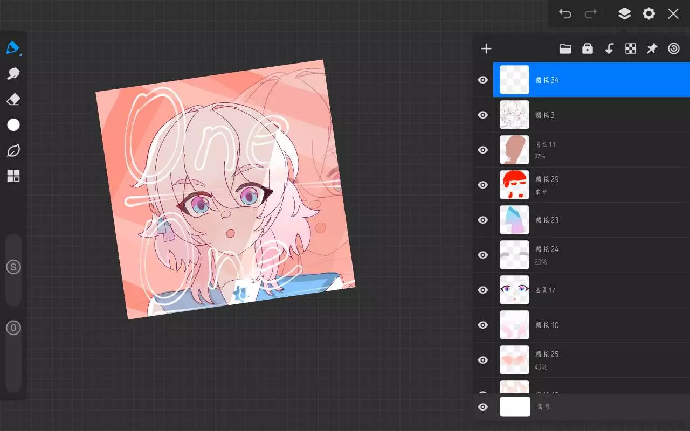This screenshot has width=690, height=431.
Task: Click the layer name 图层 17
Action: [x=545, y=290]
